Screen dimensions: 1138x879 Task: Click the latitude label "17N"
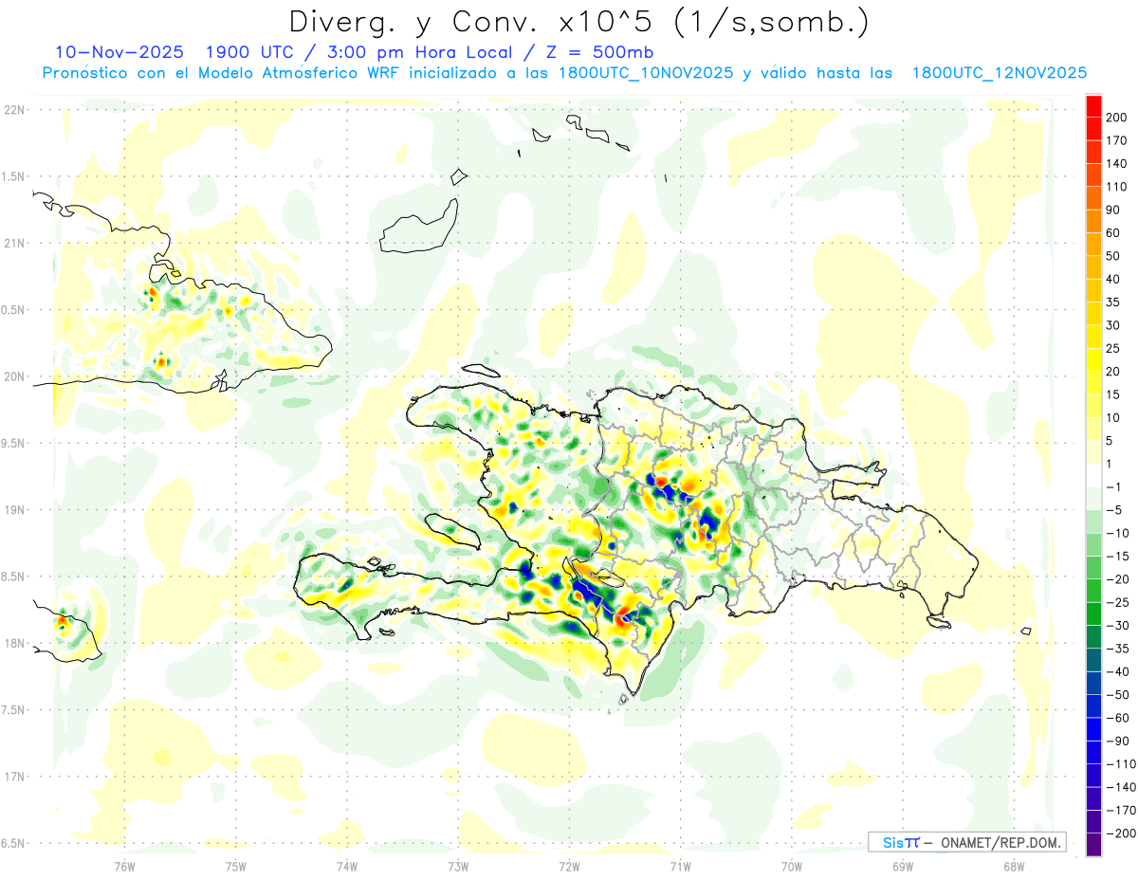15,778
